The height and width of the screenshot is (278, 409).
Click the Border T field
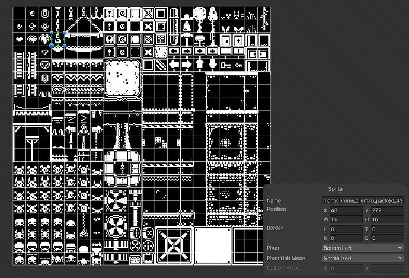(388, 229)
